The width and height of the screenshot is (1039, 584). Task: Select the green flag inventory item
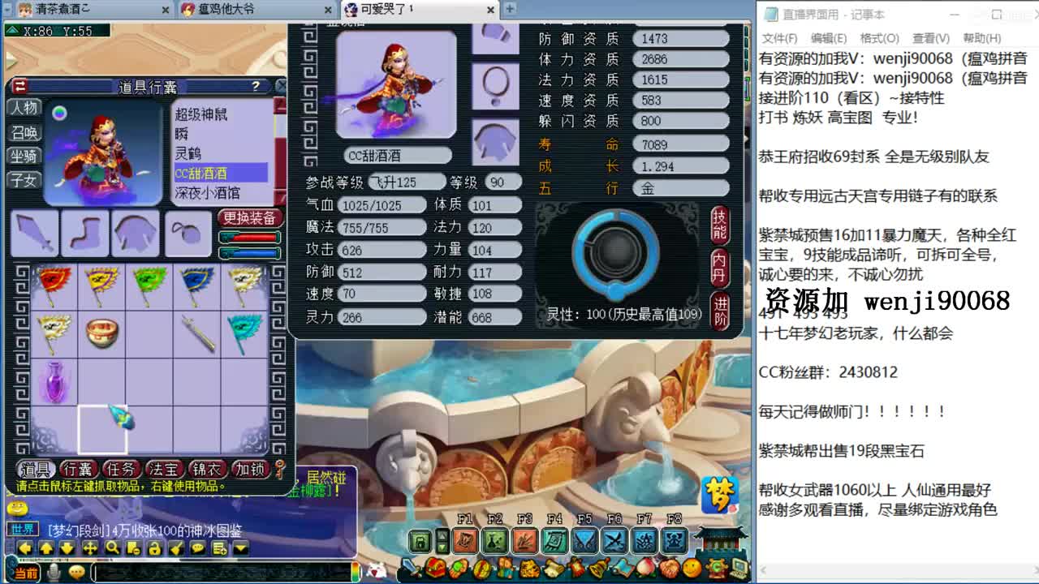tap(150, 285)
